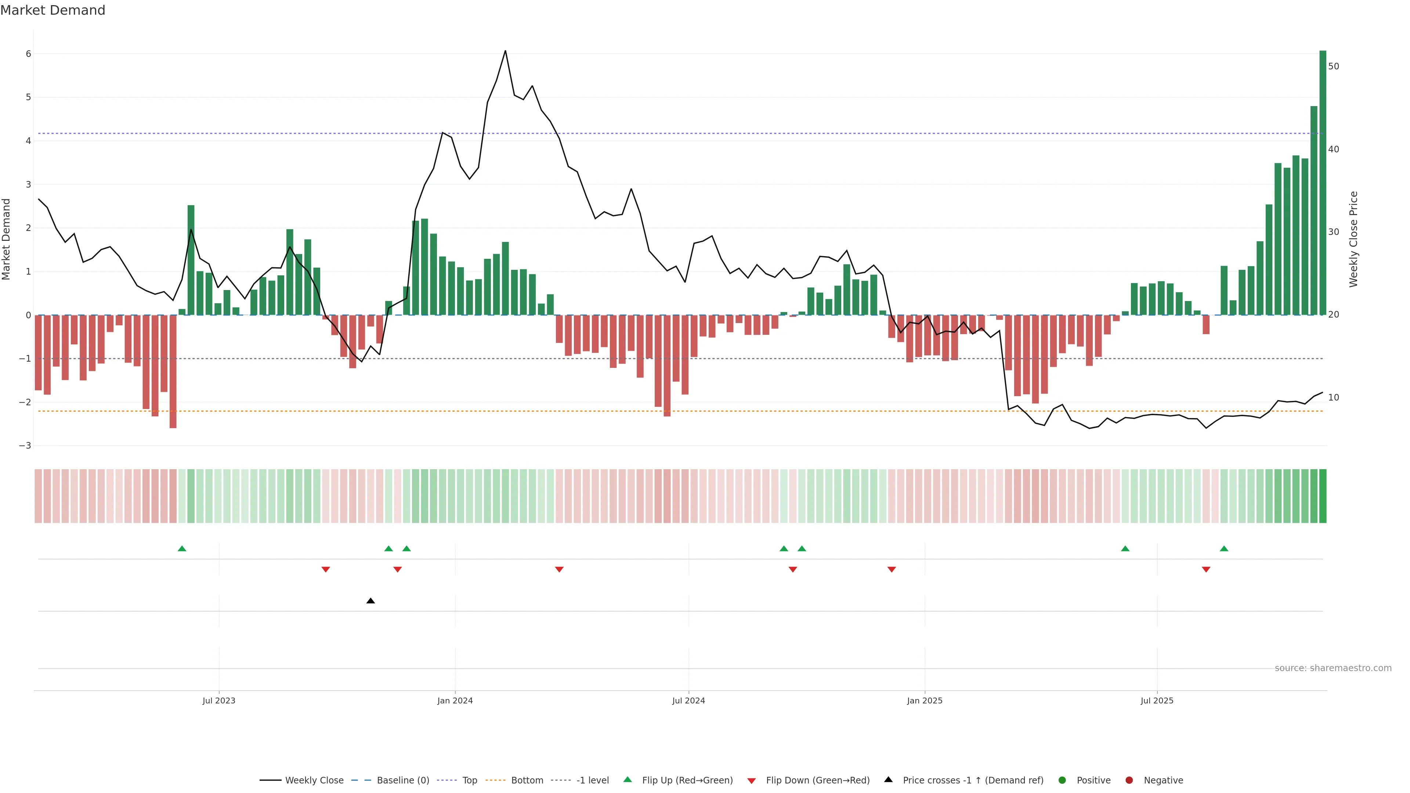This screenshot has width=1410, height=793.
Task: Hide the Top dotted line series
Action: pyautogui.click(x=469, y=780)
